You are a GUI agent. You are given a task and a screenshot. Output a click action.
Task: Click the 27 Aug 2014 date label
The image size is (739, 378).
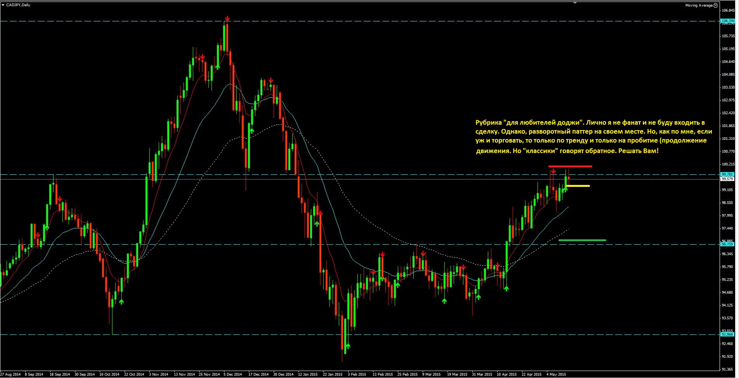click(10, 375)
